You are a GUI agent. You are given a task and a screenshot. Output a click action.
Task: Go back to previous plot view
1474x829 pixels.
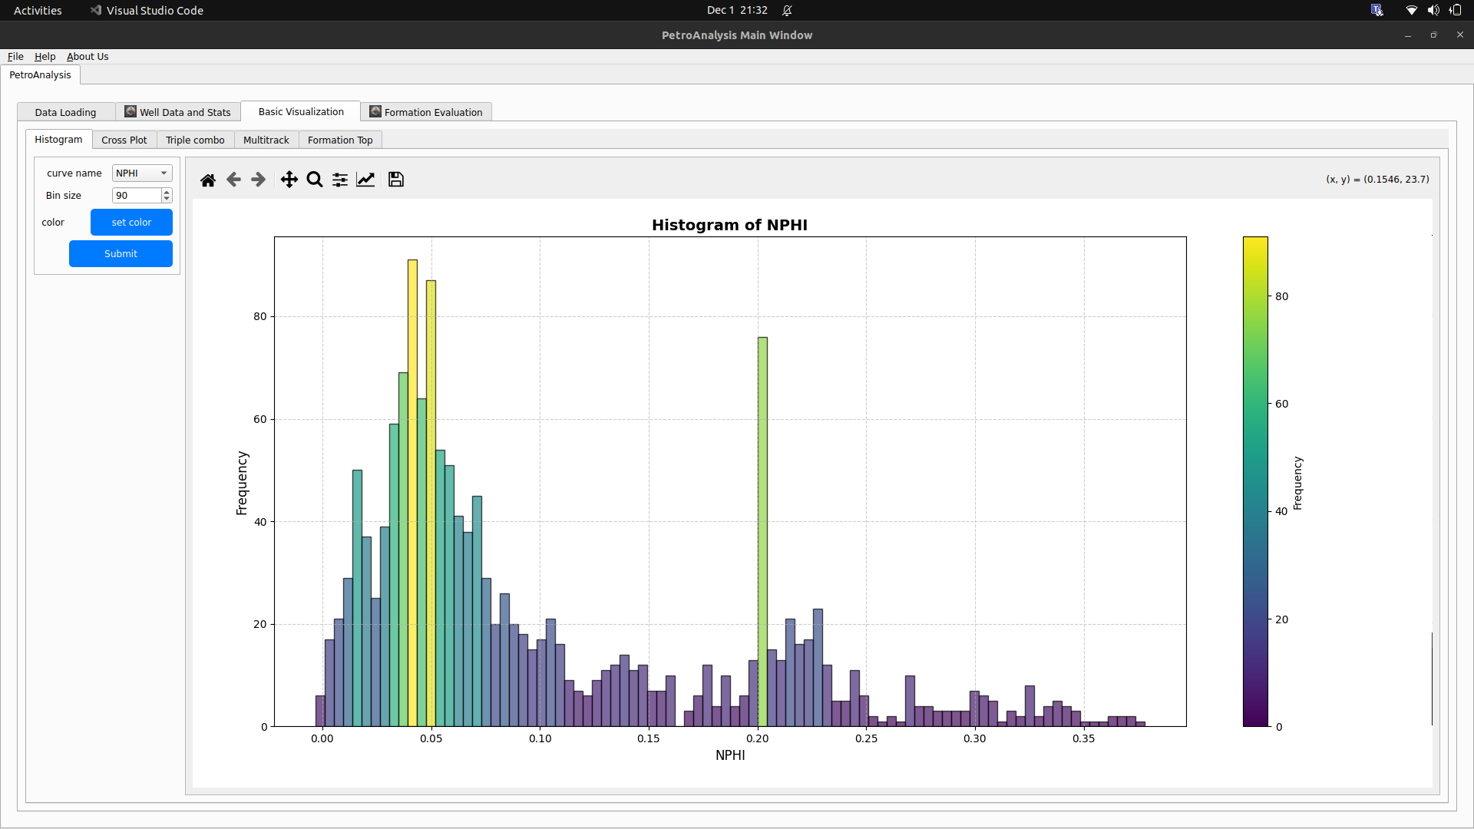tap(233, 180)
